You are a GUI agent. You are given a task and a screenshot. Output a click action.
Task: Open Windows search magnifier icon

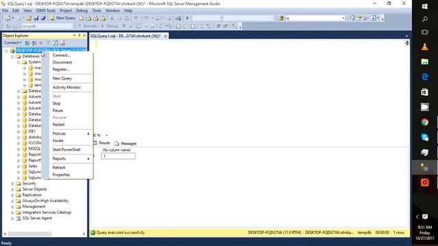pos(424,19)
